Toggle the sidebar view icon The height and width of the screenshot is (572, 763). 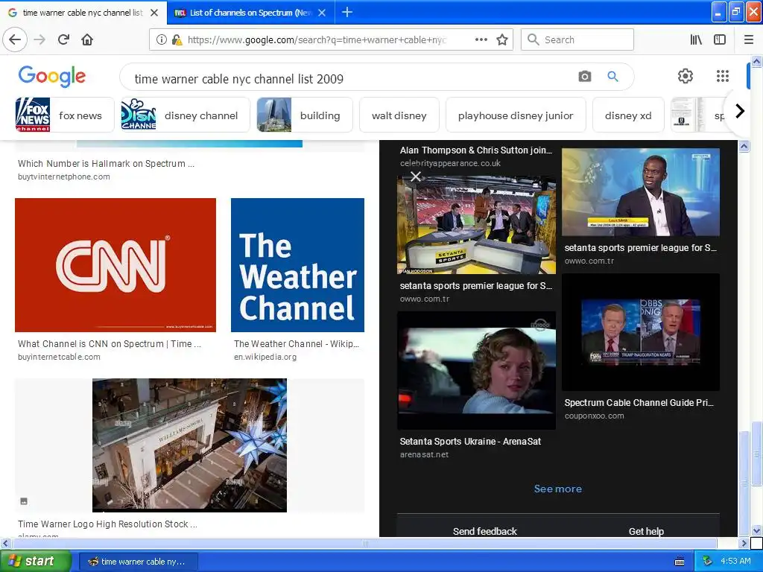[x=720, y=39]
